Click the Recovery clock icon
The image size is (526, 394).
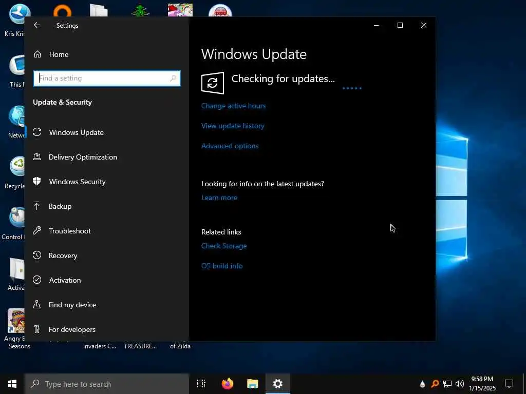click(x=37, y=255)
